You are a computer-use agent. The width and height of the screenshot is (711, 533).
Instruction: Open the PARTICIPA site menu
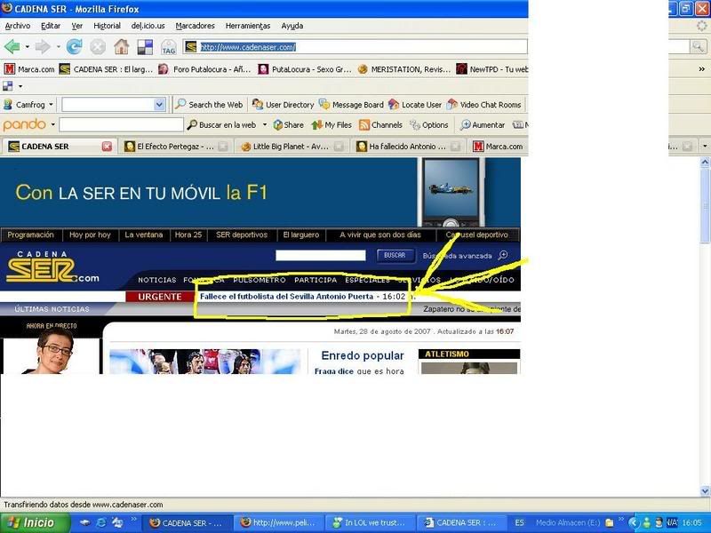pyautogui.click(x=316, y=280)
